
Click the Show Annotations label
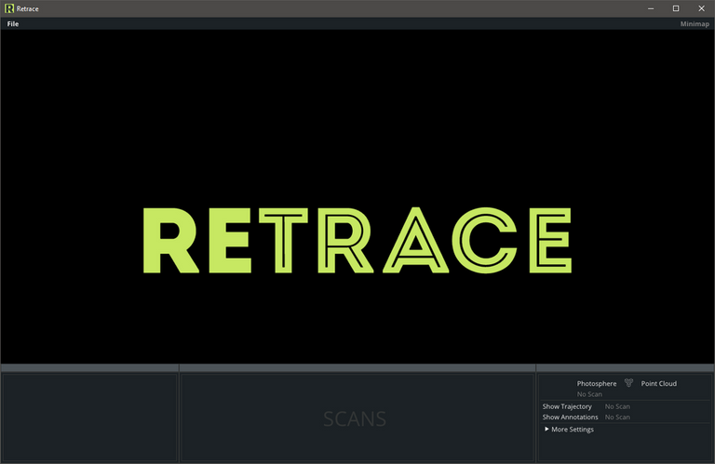coord(570,417)
